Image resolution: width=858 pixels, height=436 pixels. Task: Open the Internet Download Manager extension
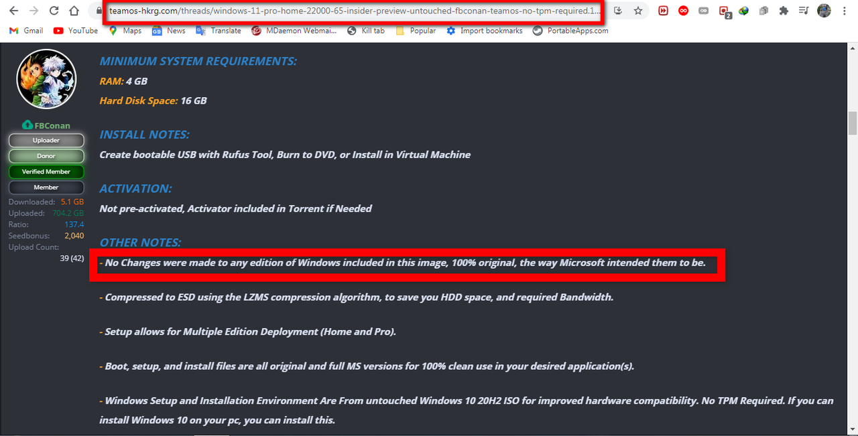(x=743, y=11)
